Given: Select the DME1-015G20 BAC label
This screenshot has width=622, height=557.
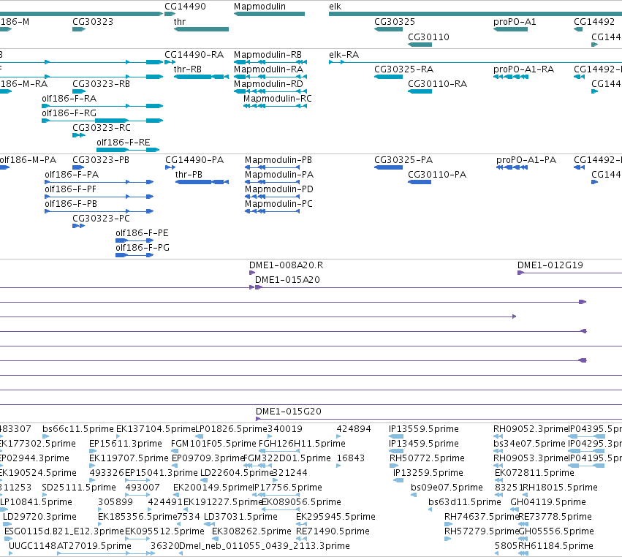Looking at the screenshot, I should (289, 412).
